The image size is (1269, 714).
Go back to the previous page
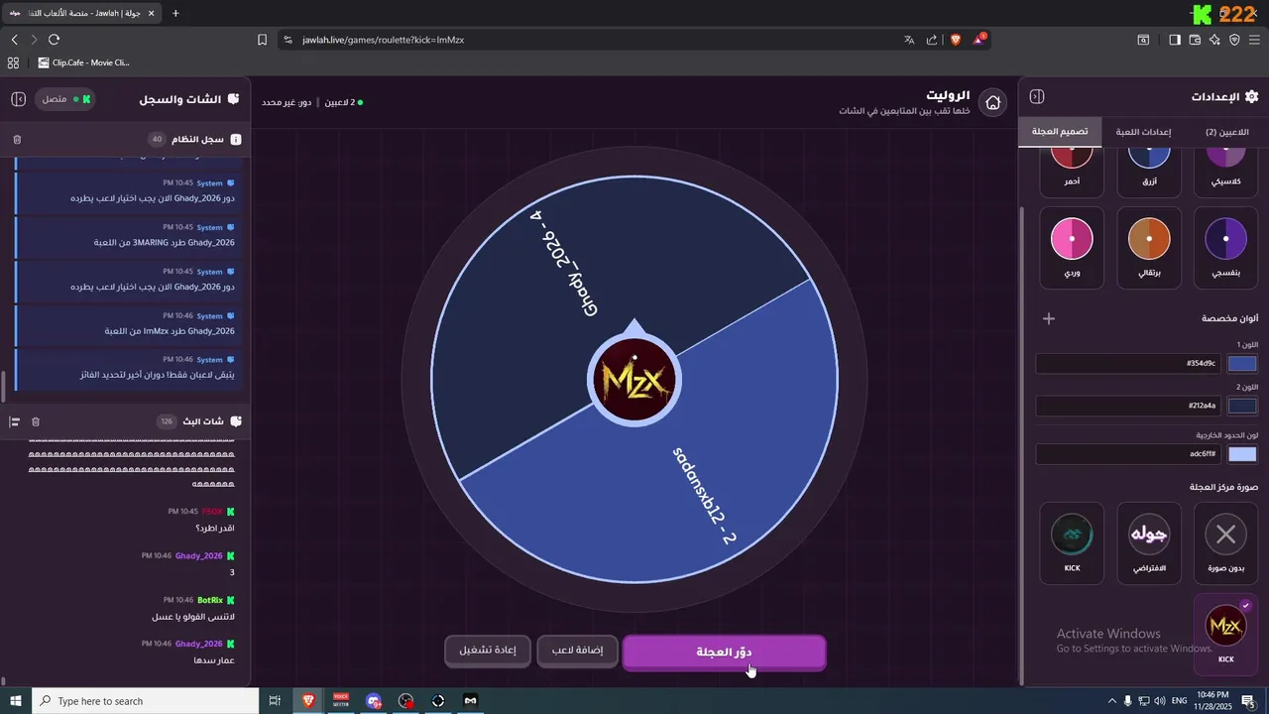click(x=14, y=40)
